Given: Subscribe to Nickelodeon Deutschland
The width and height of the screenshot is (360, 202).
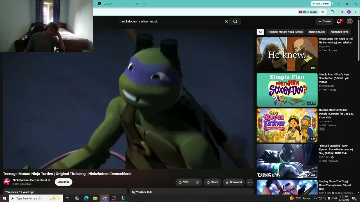Looking at the screenshot, I should pos(64,182).
